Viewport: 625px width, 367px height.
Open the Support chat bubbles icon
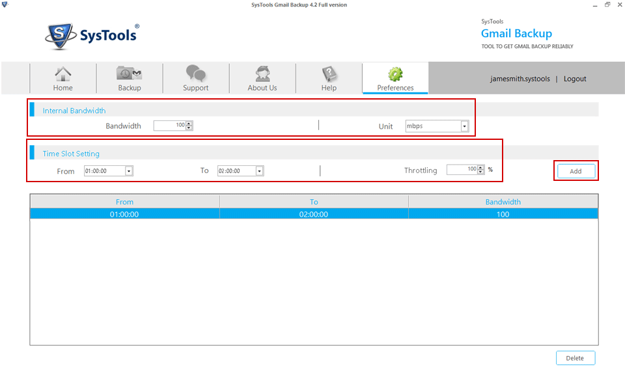click(x=196, y=74)
